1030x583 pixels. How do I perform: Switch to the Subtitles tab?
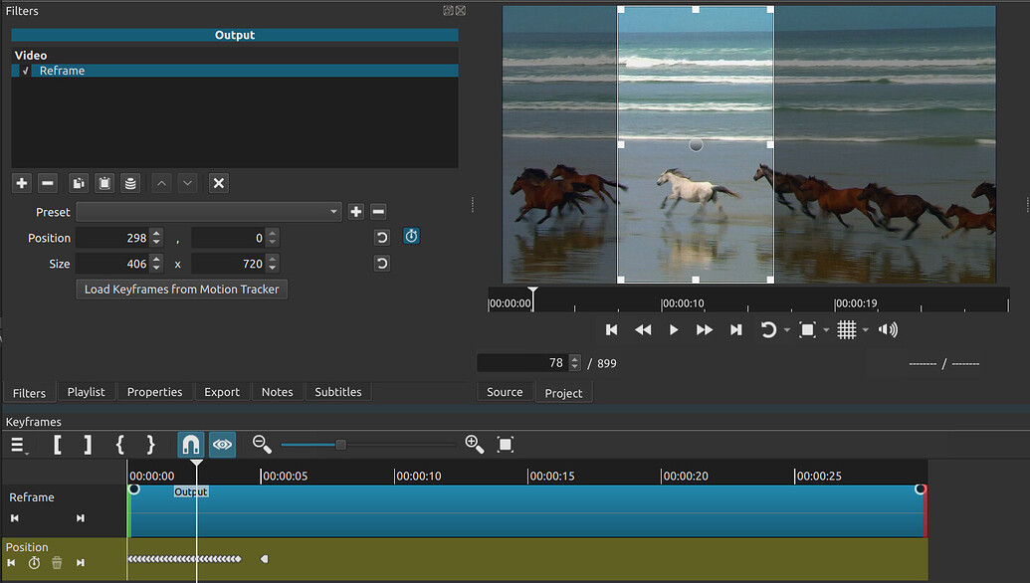tap(338, 392)
